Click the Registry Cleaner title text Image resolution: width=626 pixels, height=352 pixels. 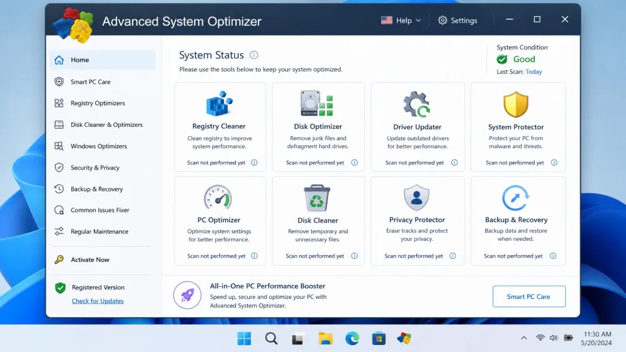pyautogui.click(x=218, y=126)
